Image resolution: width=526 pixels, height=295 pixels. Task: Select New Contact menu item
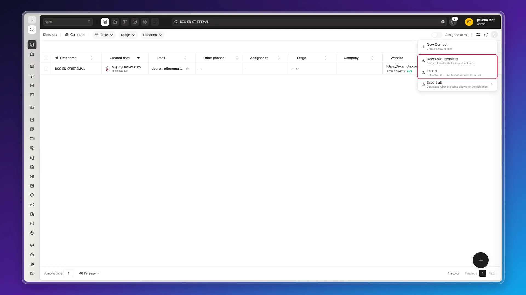[x=457, y=46]
